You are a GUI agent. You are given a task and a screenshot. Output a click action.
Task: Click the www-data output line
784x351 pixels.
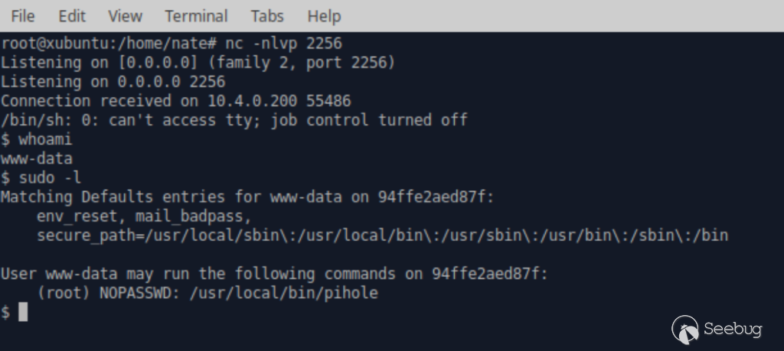tap(37, 159)
